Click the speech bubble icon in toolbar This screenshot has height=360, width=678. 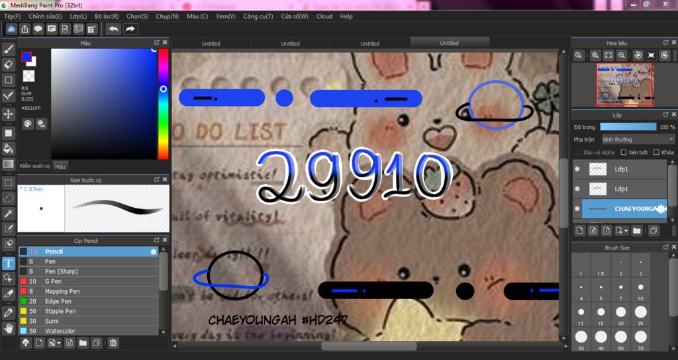[38, 29]
